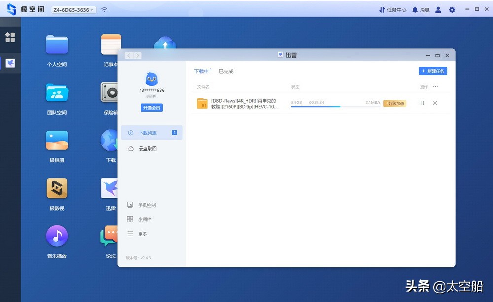This screenshot has width=493, height=302.
Task: Open the 音乐播放 music app icon
Action: pyautogui.click(x=57, y=236)
